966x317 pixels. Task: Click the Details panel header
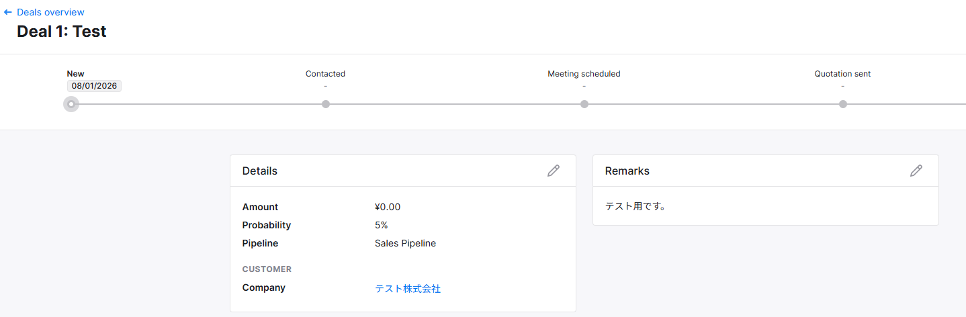(x=260, y=171)
